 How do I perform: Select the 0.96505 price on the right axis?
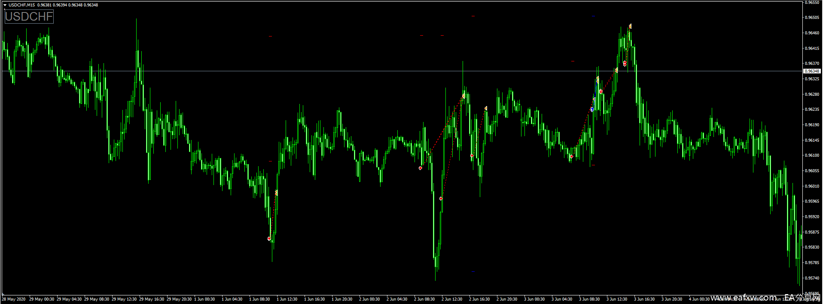(811, 18)
